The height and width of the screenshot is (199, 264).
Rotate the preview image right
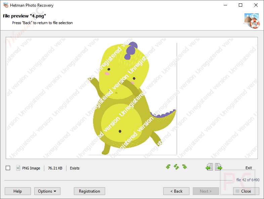pos(184,167)
